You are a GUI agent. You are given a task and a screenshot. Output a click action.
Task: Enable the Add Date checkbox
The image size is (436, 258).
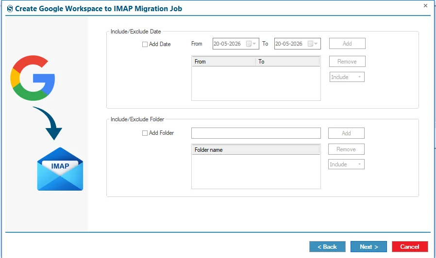145,45
